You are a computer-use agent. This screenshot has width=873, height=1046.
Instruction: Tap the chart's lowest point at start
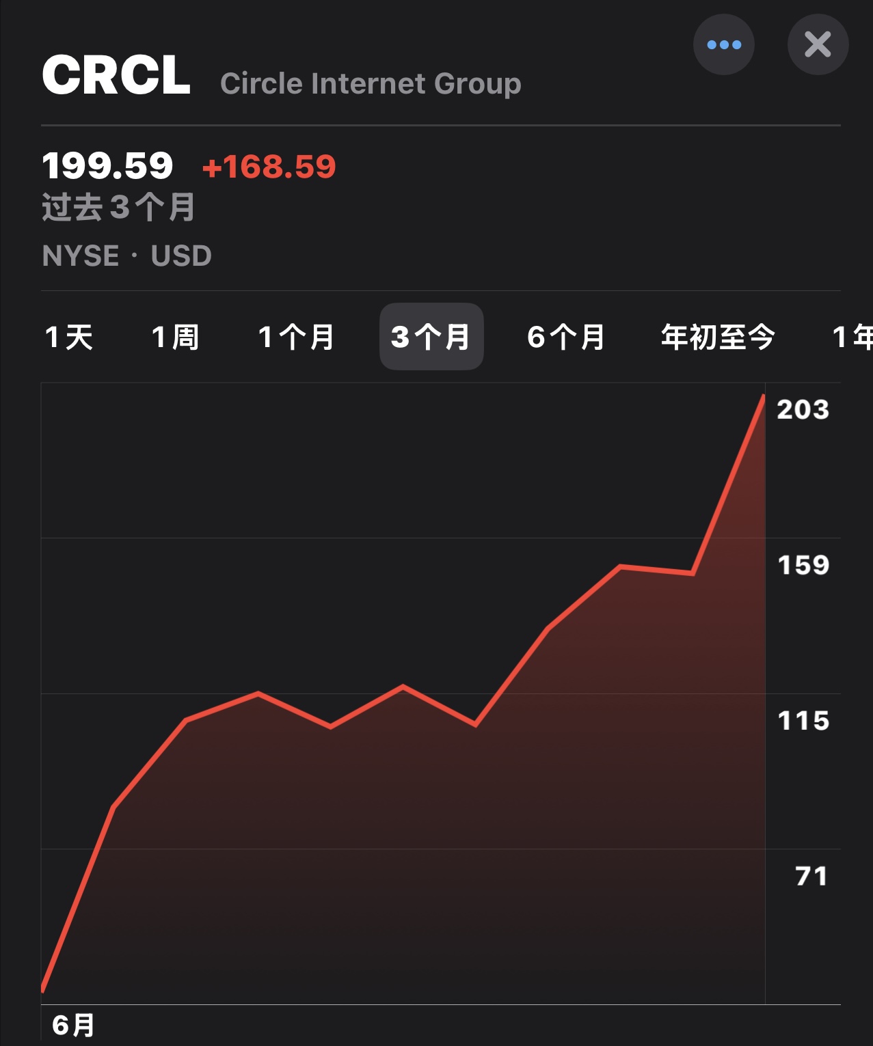pyautogui.click(x=43, y=988)
